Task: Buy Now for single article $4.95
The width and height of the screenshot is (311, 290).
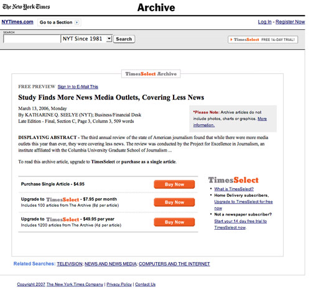Action: [174, 184]
